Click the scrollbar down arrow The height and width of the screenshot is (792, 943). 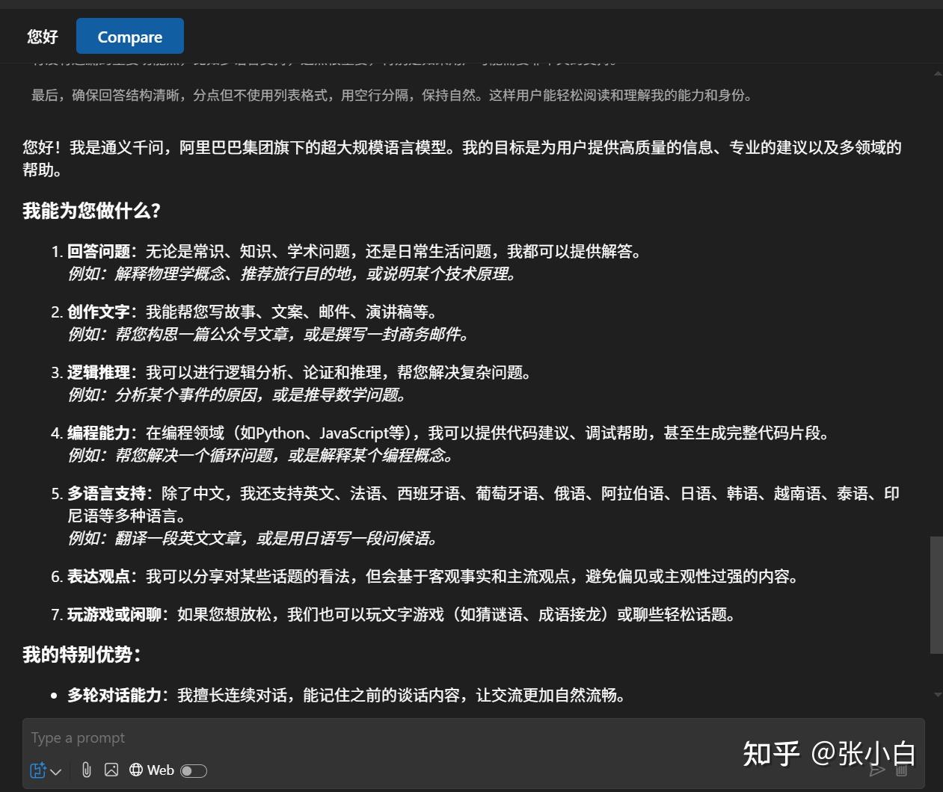(x=937, y=695)
